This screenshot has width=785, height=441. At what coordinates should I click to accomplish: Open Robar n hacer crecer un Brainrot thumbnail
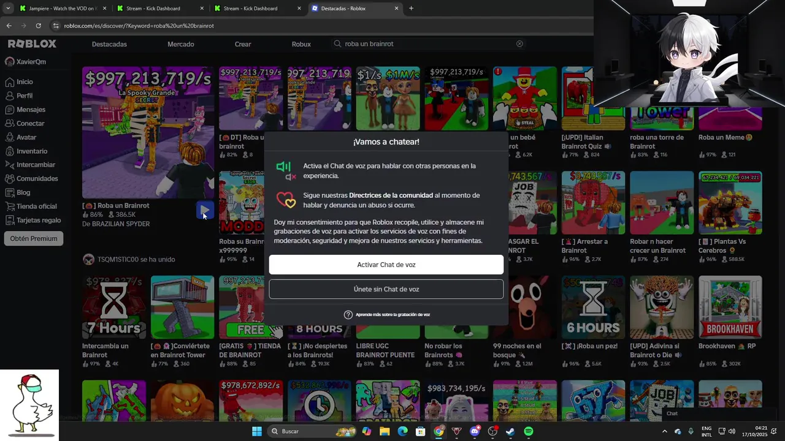click(x=662, y=203)
